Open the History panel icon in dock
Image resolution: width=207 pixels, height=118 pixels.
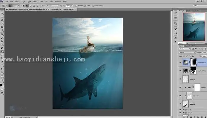pyautogui.click(x=175, y=13)
